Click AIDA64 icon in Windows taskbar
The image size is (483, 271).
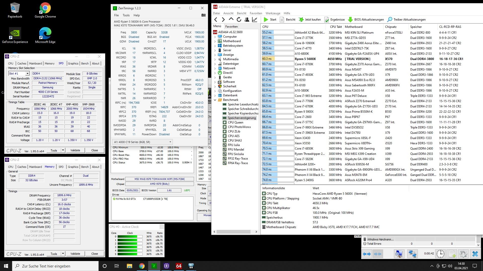179,266
